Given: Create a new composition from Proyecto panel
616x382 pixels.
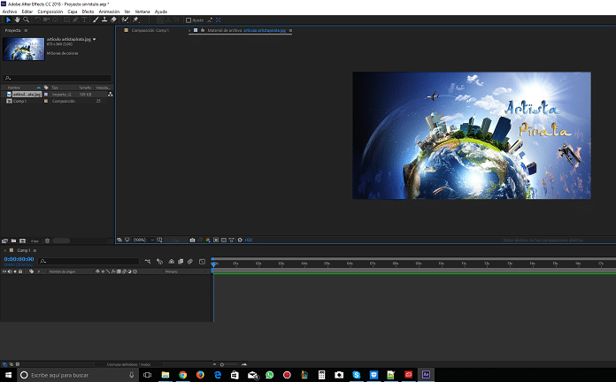Looking at the screenshot, I should tap(22, 241).
